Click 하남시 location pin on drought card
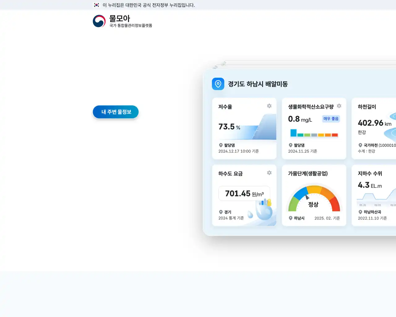 coord(291,218)
